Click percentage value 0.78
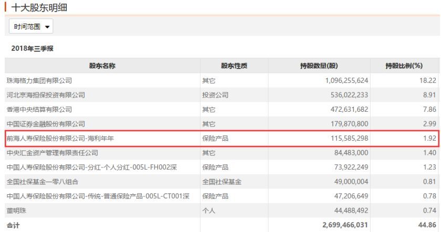Screen dimensions: 441x232 [x=430, y=196]
